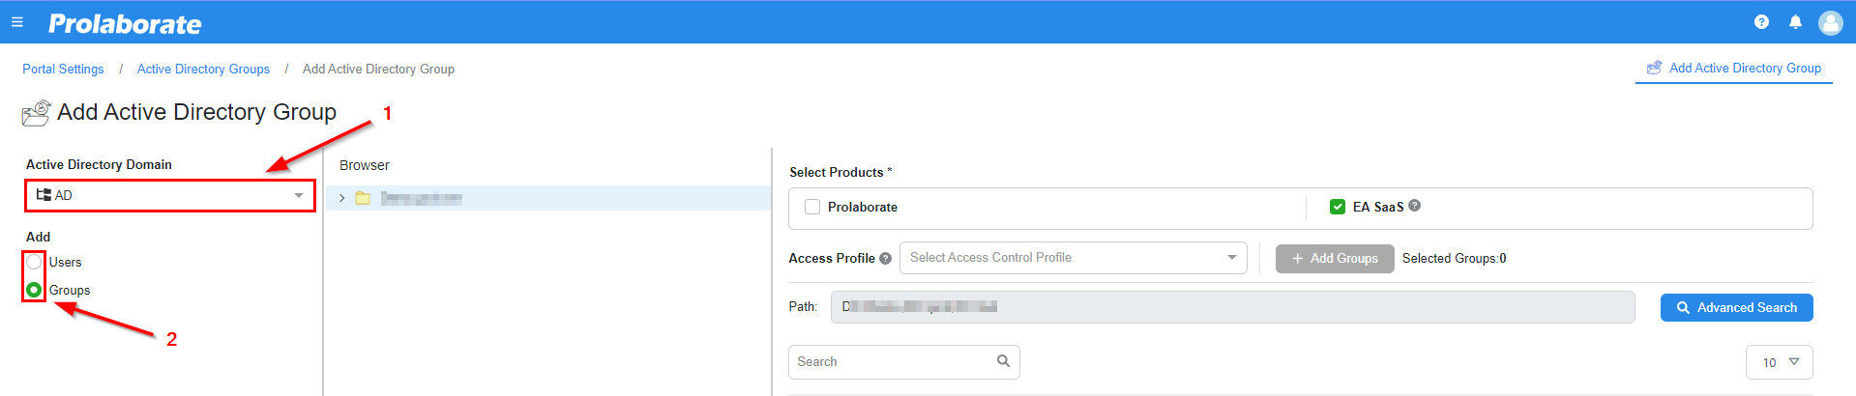Go to Portal Settings breadcrumb
This screenshot has height=396, width=1856.
pyautogui.click(x=63, y=69)
